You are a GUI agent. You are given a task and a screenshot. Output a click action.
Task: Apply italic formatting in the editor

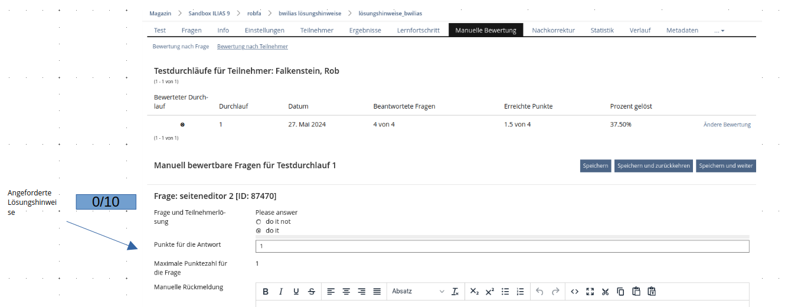[281, 292]
